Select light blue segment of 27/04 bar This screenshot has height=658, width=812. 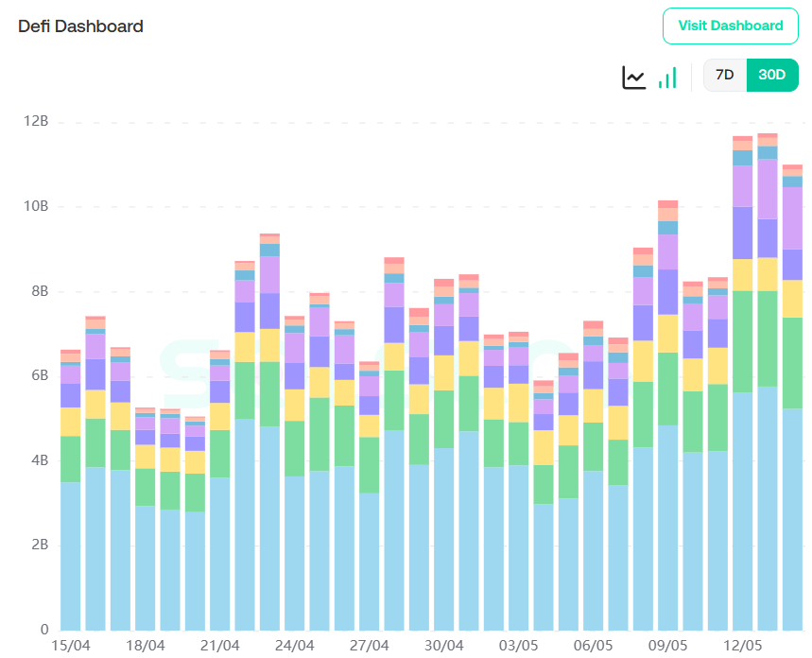click(370, 562)
